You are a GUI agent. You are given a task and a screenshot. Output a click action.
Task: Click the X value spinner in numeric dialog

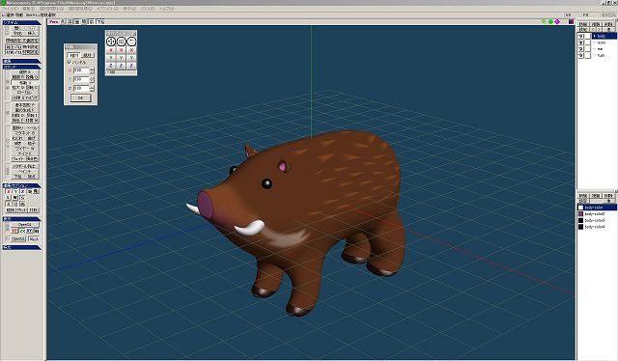pos(93,70)
